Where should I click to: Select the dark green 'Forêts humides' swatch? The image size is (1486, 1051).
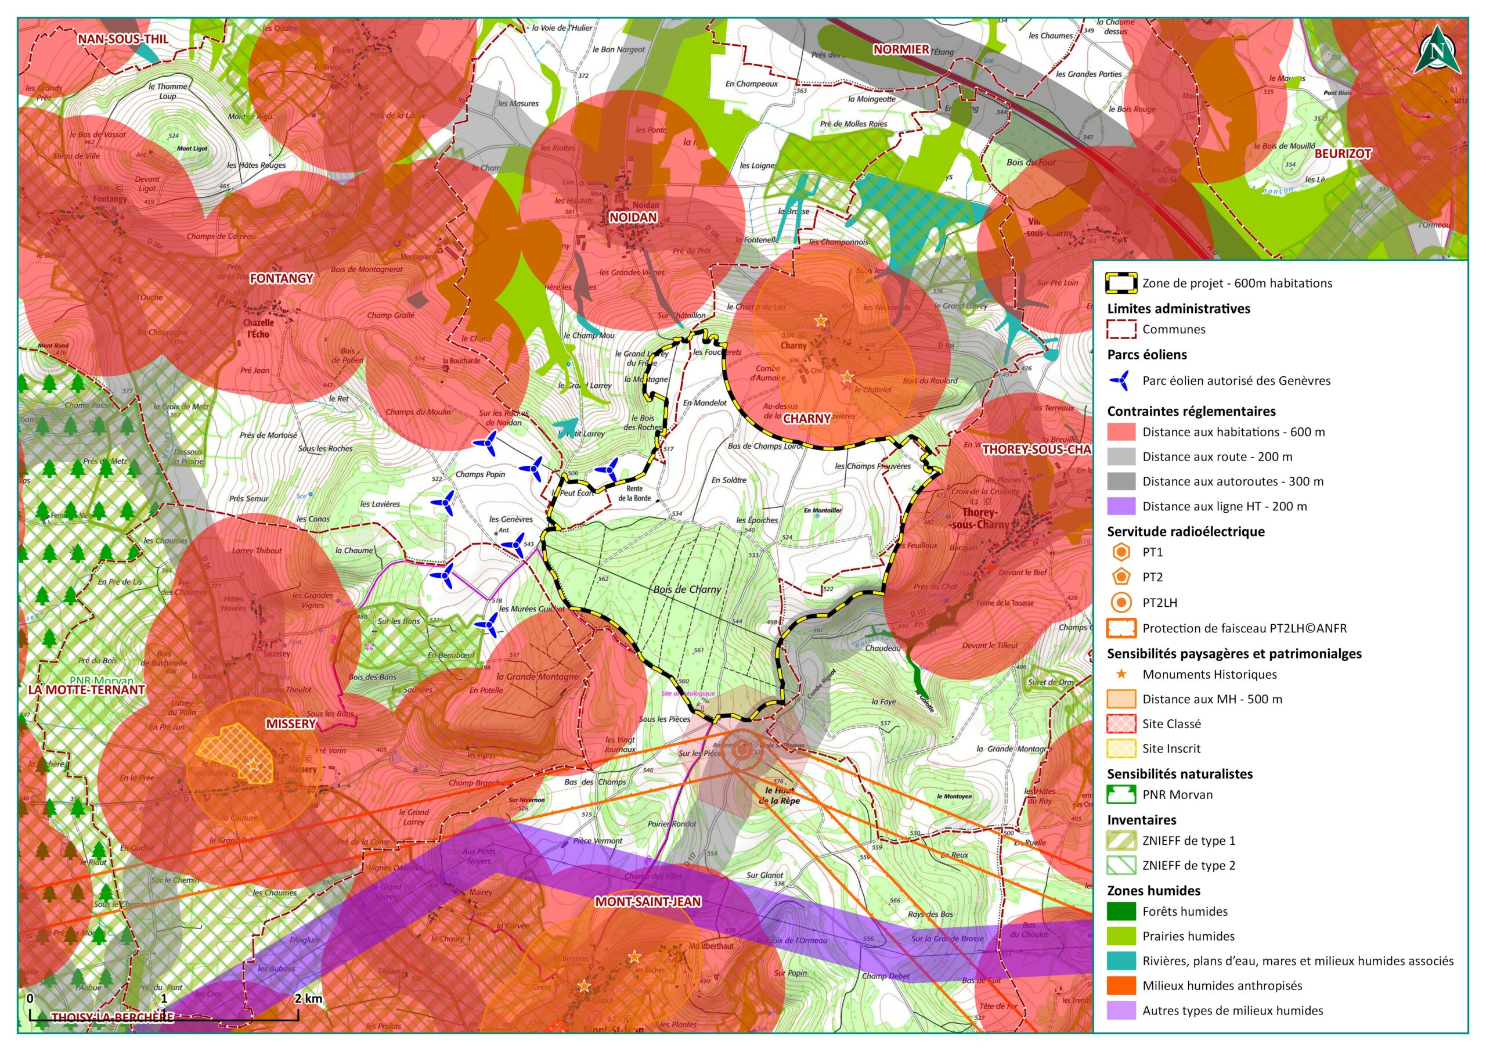coord(1121,912)
